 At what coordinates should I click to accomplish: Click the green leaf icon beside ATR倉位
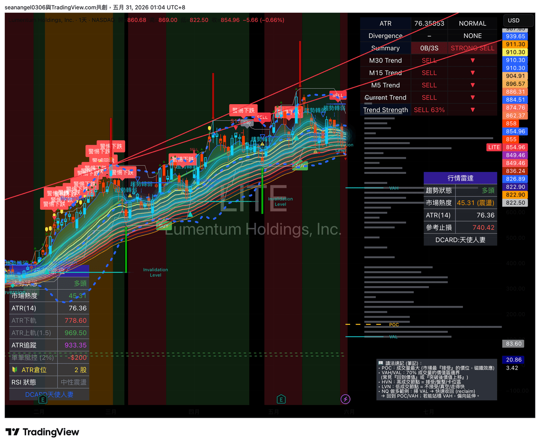click(15, 370)
